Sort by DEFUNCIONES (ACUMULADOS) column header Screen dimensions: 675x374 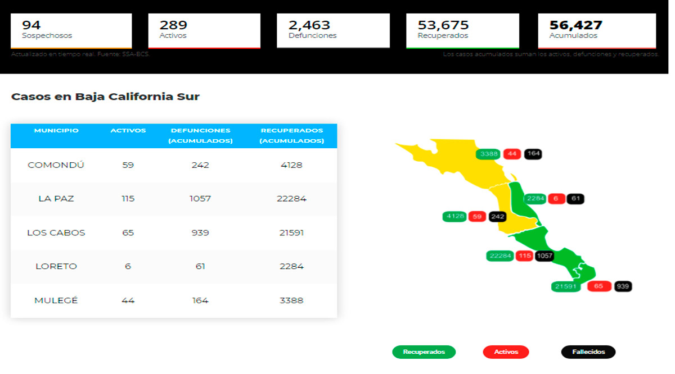pyautogui.click(x=200, y=136)
